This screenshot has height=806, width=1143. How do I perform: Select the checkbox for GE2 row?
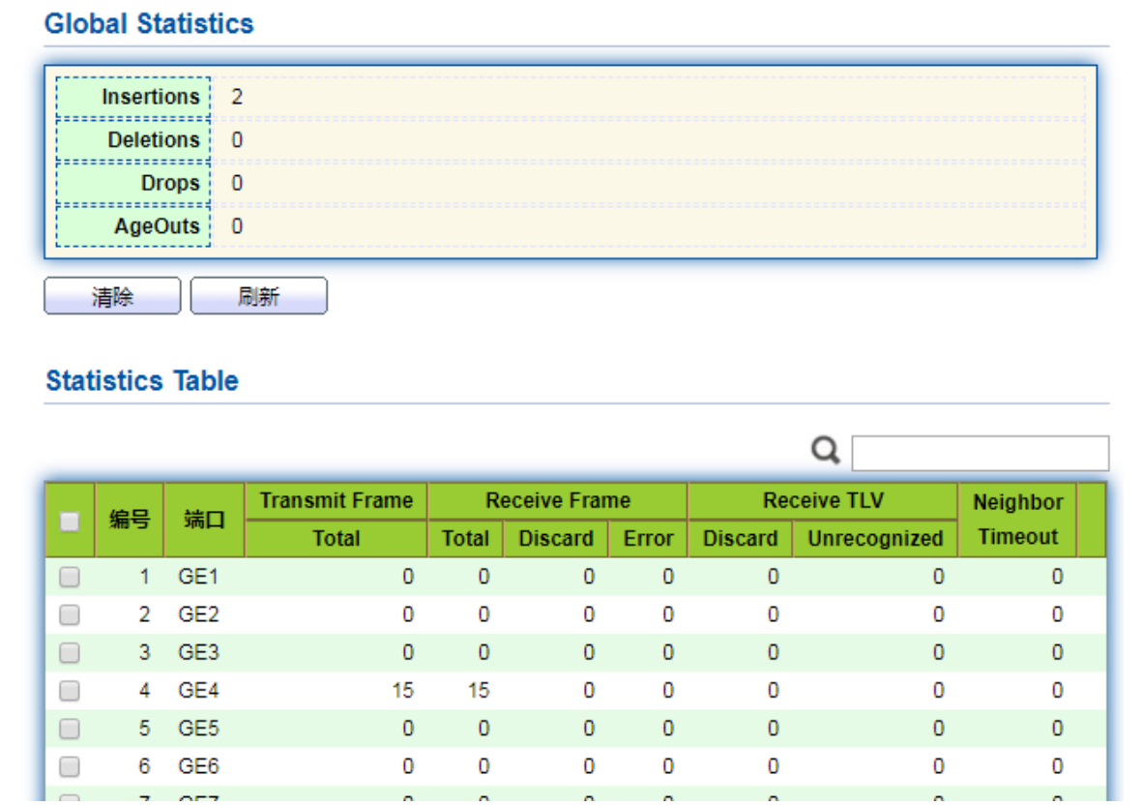click(70, 615)
